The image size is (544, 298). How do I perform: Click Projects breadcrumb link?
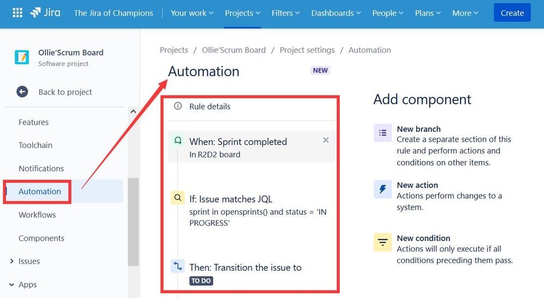(x=174, y=50)
